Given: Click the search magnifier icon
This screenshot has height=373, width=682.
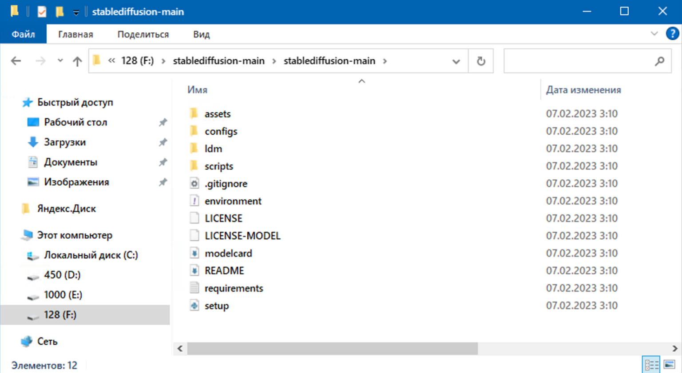Looking at the screenshot, I should 660,61.
